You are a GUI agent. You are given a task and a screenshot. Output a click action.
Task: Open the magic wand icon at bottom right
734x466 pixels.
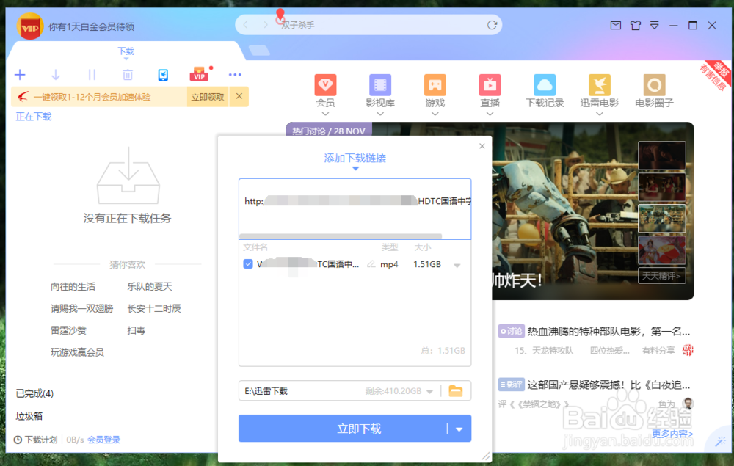pos(721,441)
